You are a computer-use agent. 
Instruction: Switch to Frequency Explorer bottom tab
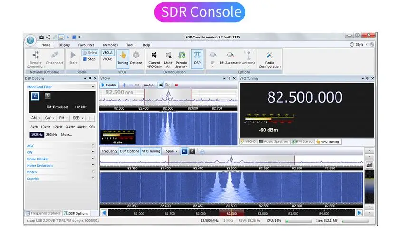pyautogui.click(x=43, y=213)
